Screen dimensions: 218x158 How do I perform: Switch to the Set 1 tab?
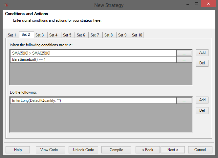[x=12, y=35]
